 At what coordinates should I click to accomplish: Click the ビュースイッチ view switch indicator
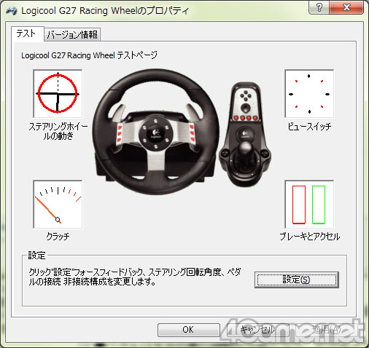point(309,94)
